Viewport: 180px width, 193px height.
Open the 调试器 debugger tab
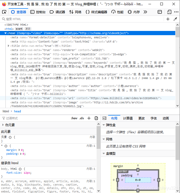click(x=57, y=12)
